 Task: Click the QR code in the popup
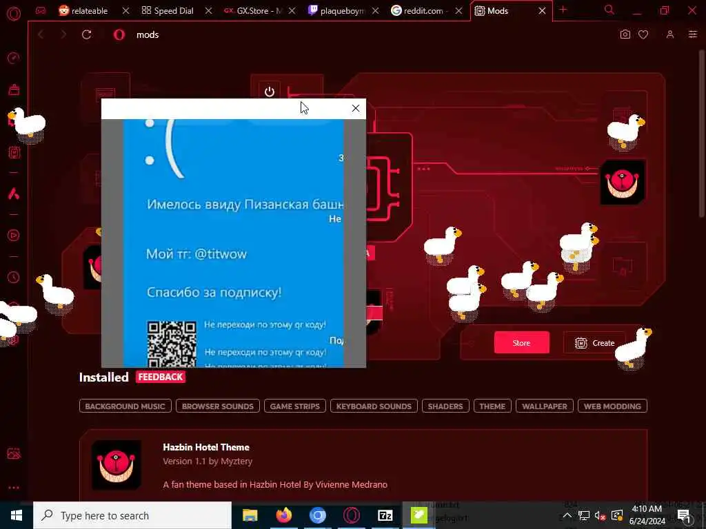tap(172, 344)
